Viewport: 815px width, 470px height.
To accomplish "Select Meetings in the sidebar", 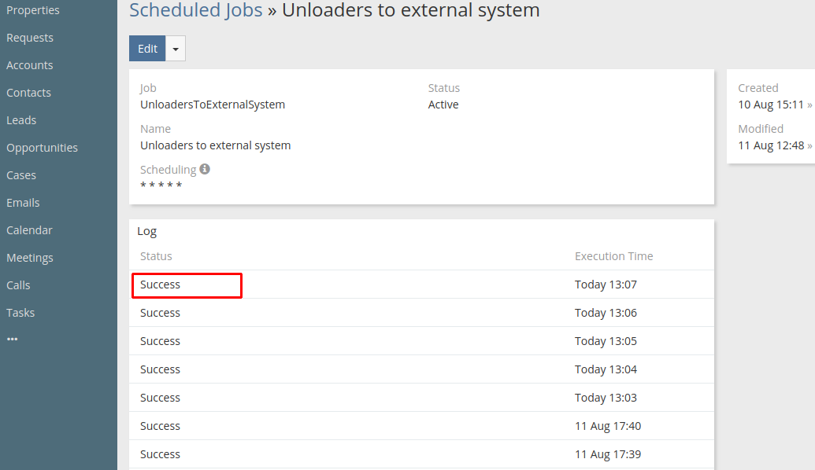I will tap(30, 258).
